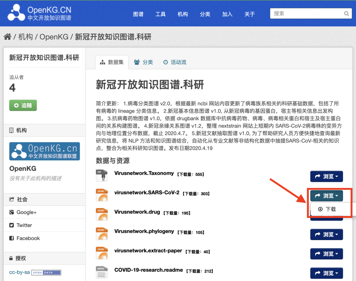Click the search magnifier icon
This screenshot has width=356, height=281.
346,14
